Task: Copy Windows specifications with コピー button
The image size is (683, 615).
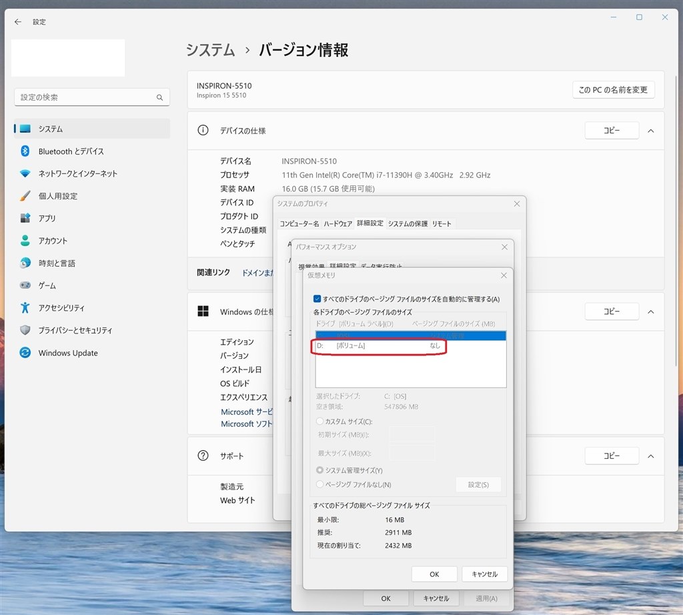Action: click(612, 311)
